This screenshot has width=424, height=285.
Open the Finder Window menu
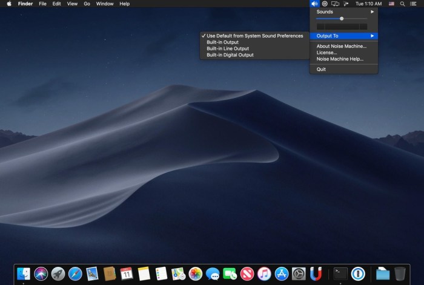pos(105,4)
